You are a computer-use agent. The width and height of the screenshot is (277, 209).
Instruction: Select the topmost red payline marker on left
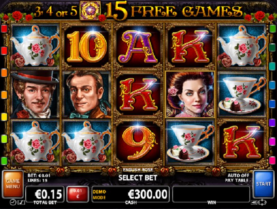4,28
